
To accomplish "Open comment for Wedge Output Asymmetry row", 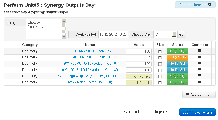I will [x=200, y=76].
